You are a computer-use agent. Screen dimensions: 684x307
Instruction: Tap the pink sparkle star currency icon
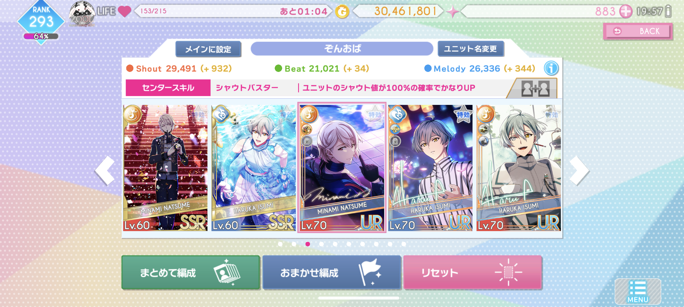click(453, 12)
